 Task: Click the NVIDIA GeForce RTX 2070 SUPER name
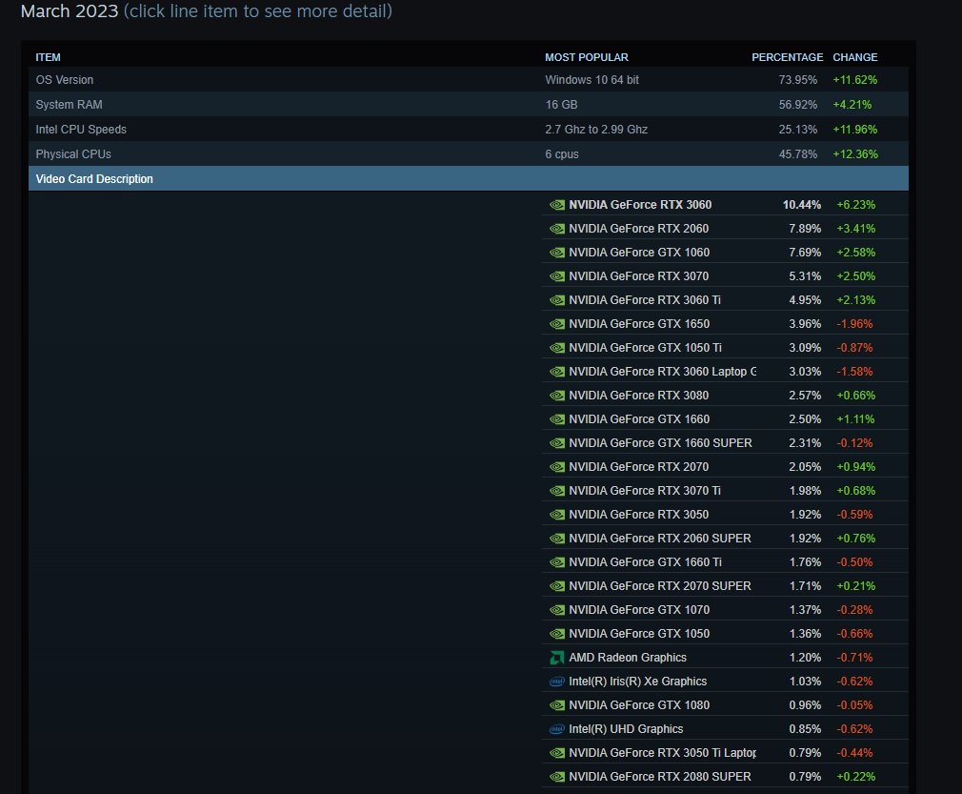(659, 586)
